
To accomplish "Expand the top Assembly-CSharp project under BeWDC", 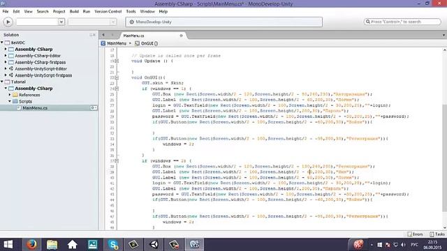I will [6, 49].
